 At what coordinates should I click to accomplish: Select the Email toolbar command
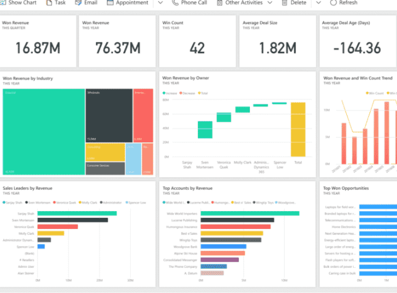point(90,2)
